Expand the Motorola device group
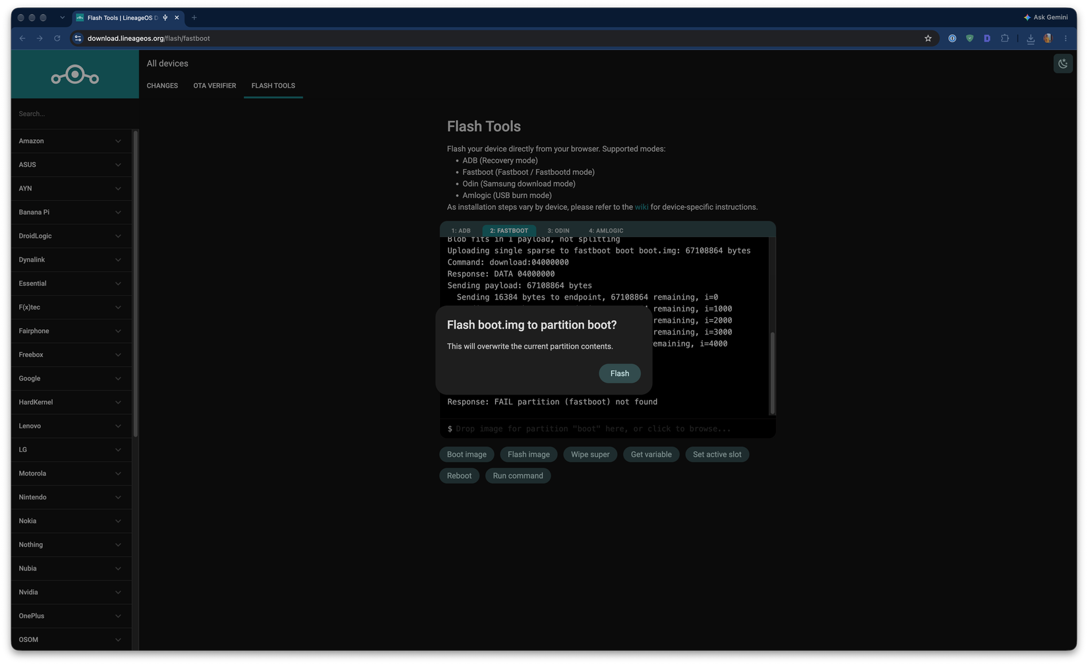The width and height of the screenshot is (1088, 665). pos(71,474)
